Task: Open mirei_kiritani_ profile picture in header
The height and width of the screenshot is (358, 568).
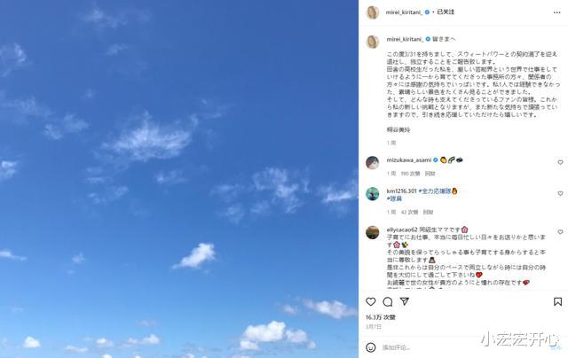Action: click(373, 12)
